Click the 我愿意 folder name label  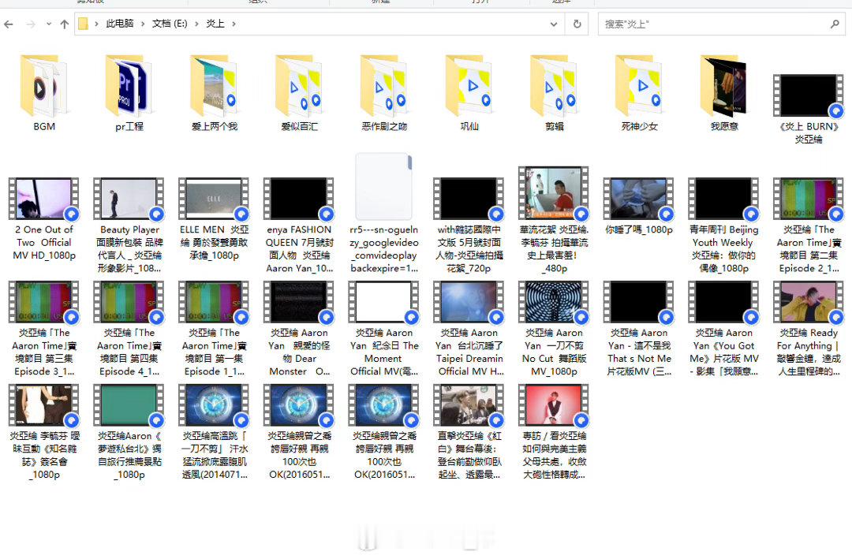click(x=724, y=126)
